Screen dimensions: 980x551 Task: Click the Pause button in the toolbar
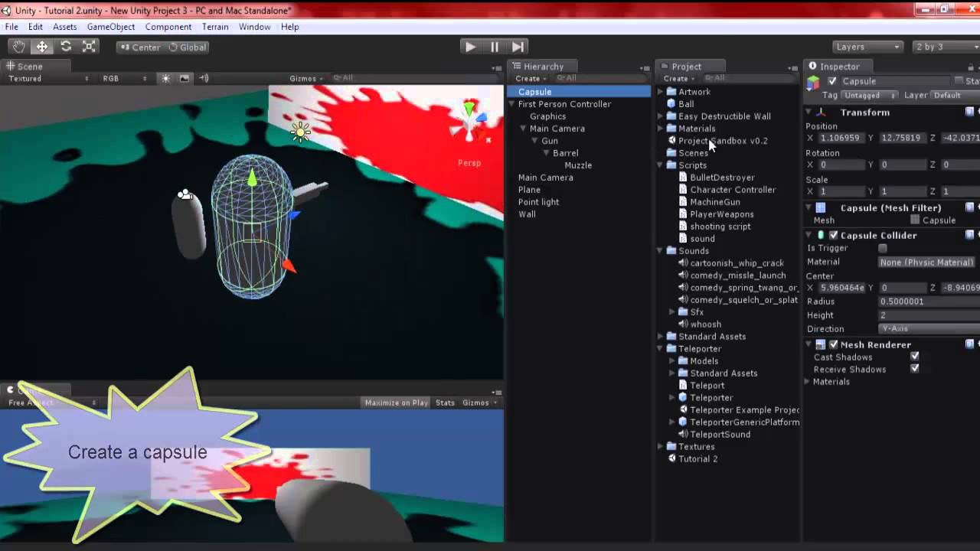tap(495, 47)
